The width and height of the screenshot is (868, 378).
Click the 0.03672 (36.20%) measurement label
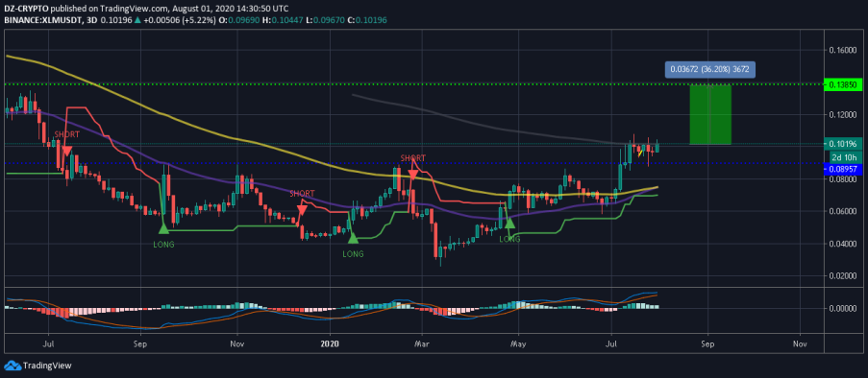point(710,70)
